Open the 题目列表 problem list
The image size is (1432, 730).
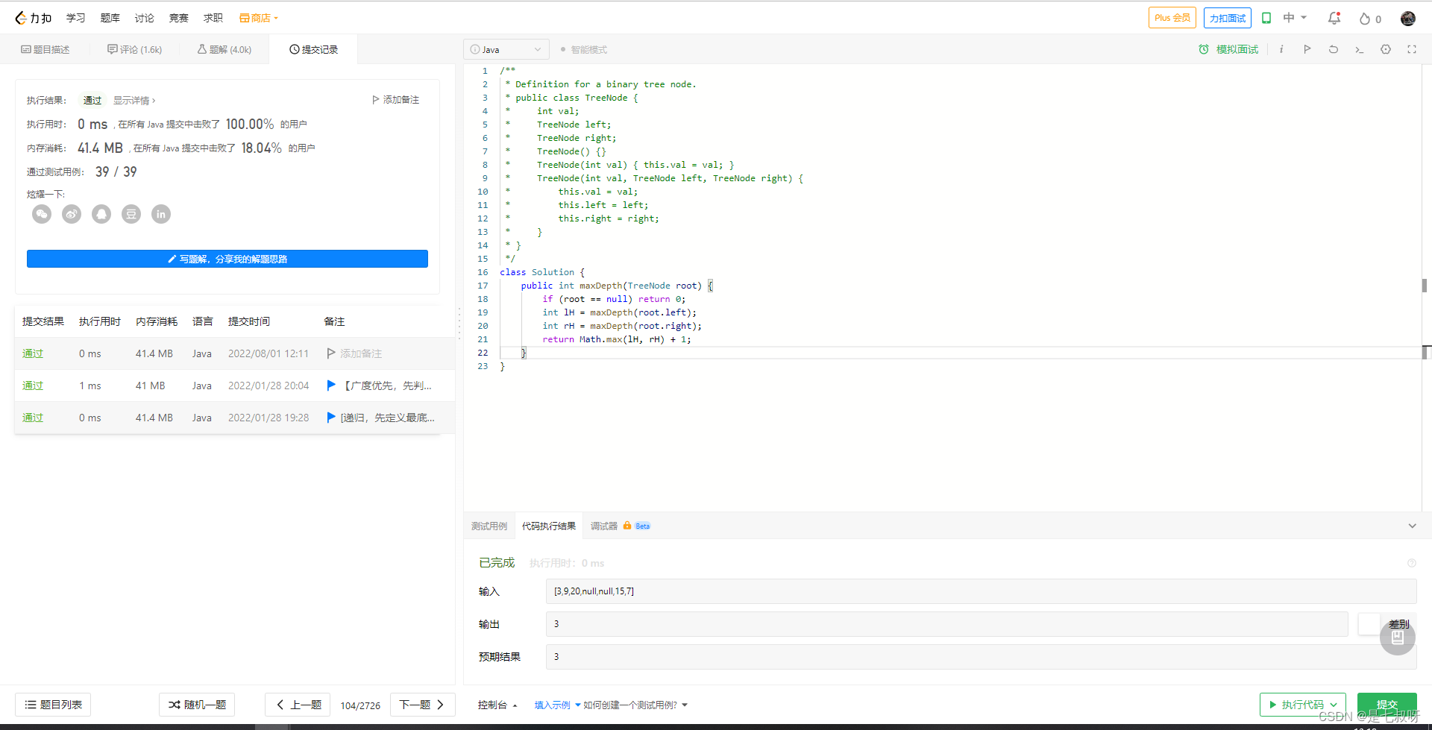tap(53, 705)
